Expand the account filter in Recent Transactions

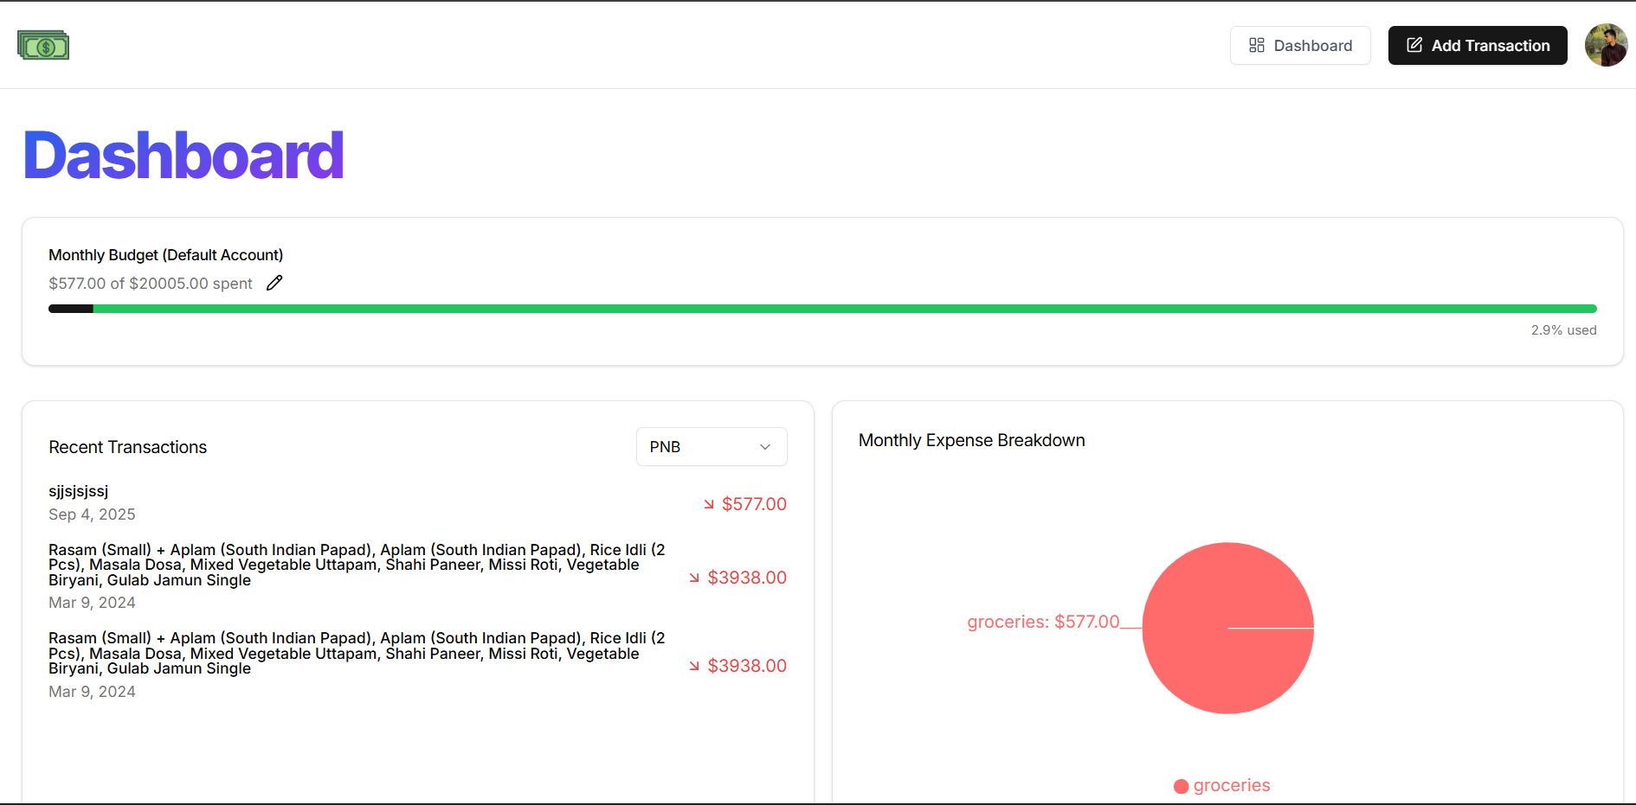pos(711,446)
